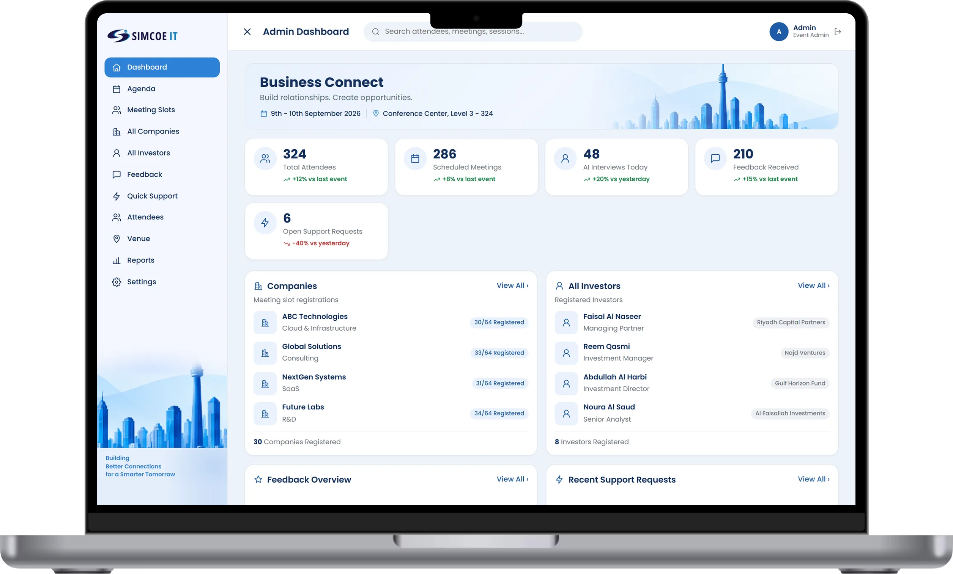Click the SIMCOE IT logo

[142, 36]
